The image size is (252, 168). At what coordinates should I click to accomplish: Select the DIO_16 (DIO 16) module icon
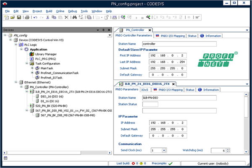pos(37,97)
